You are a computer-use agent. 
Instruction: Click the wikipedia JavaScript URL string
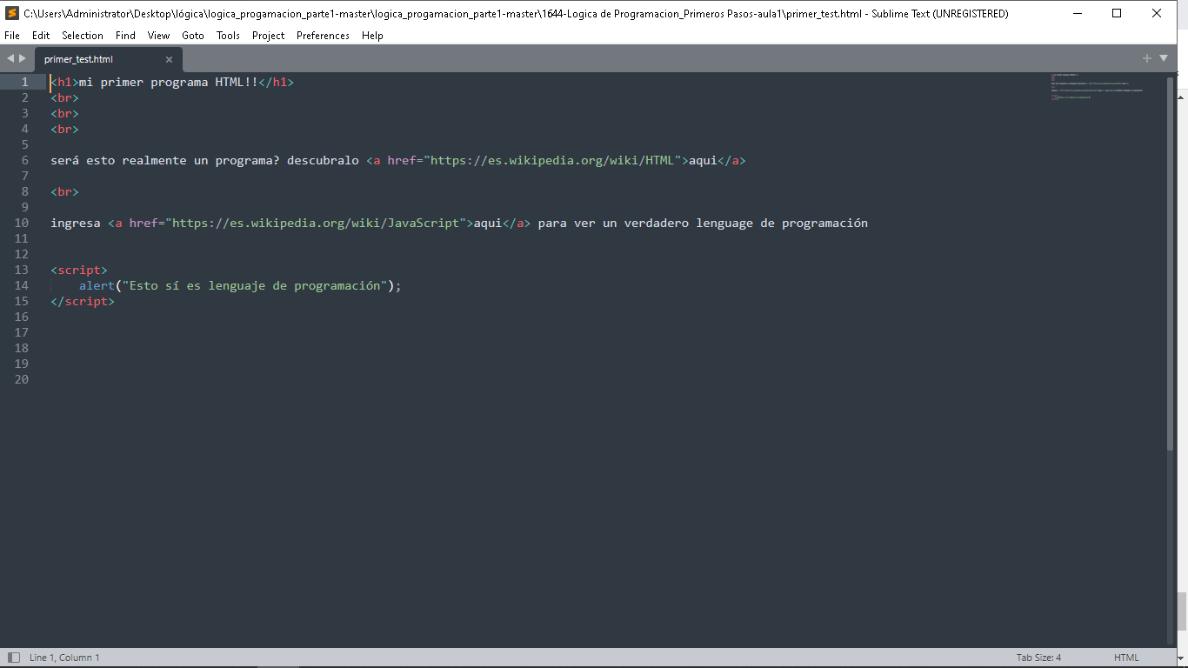pyautogui.click(x=316, y=223)
